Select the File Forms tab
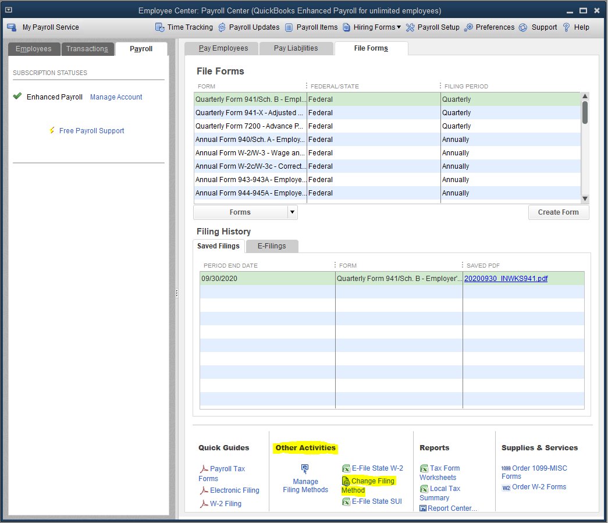608x523 pixels. click(371, 48)
